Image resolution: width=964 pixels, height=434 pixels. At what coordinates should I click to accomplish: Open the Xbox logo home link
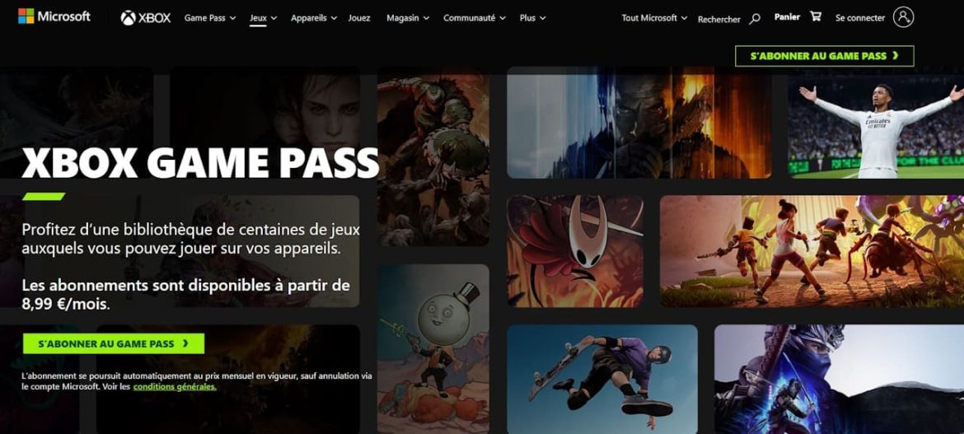point(146,18)
